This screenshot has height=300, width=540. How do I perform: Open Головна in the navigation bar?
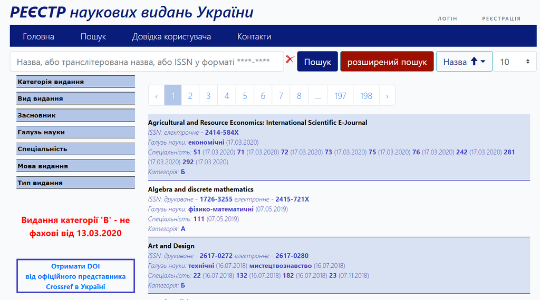(x=38, y=36)
